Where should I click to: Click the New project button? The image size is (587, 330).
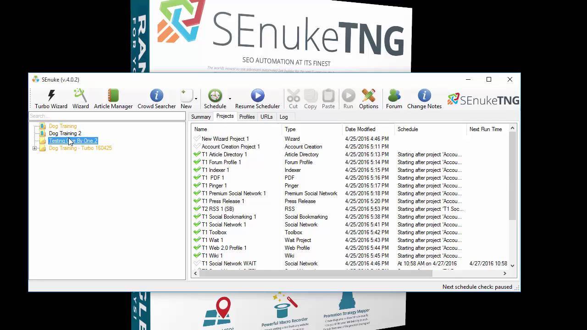point(186,99)
